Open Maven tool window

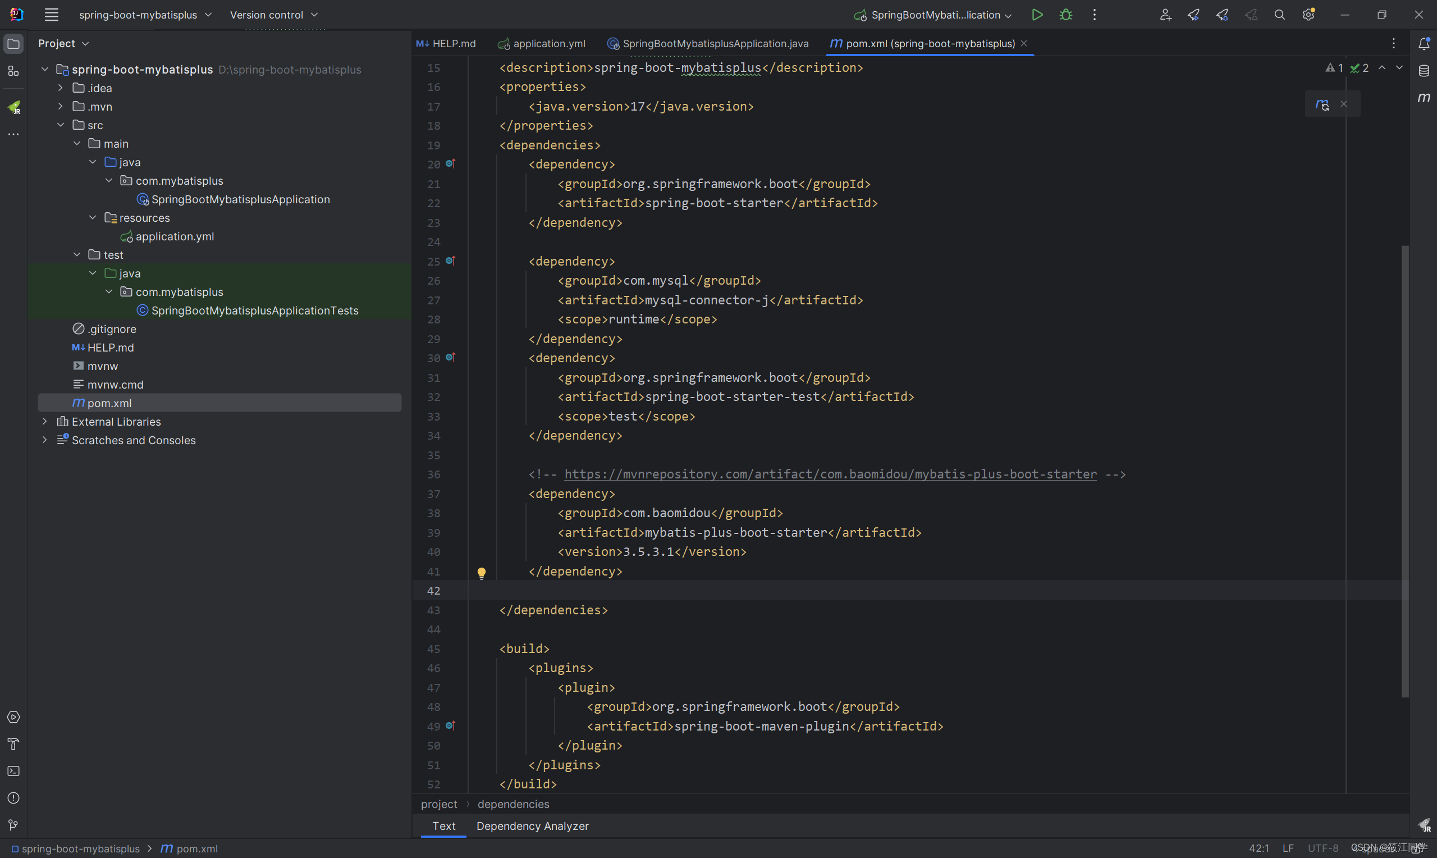tap(1424, 97)
